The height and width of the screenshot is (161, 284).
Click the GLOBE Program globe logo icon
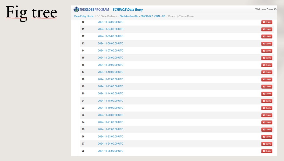coord(76,9)
